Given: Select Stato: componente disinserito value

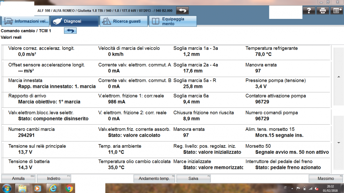Looking at the screenshot, I should tap(53, 119).
